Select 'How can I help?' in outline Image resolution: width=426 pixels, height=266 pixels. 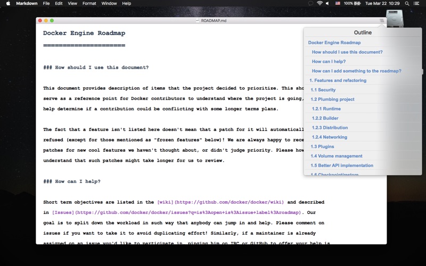[329, 62]
